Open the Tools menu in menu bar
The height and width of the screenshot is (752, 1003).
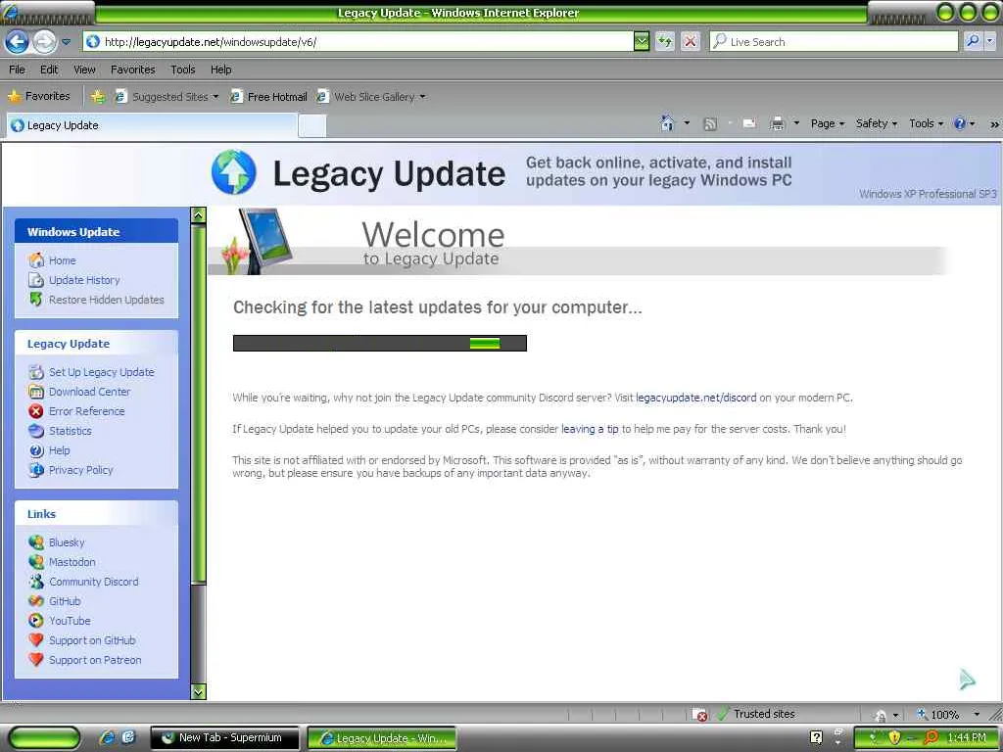183,70
